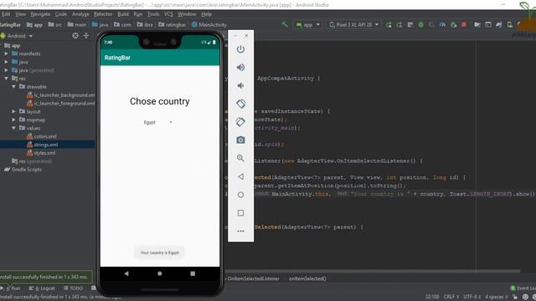Click the scroll-from-source target icon in Project panel
536x301 pixels.
[x=75, y=35]
